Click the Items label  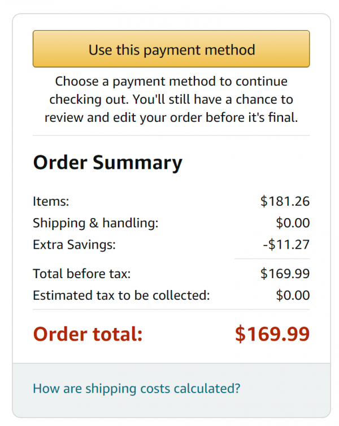click(x=51, y=201)
